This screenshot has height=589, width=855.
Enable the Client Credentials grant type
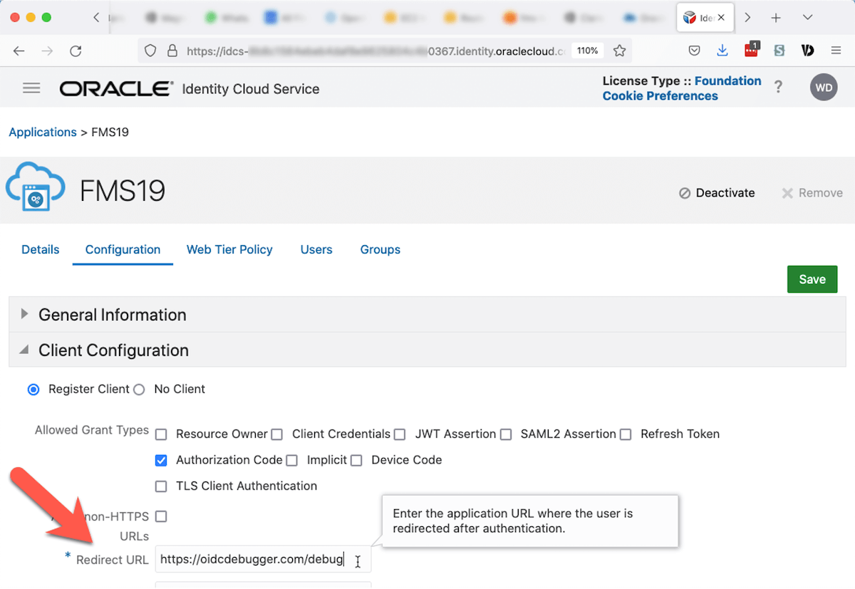click(277, 434)
